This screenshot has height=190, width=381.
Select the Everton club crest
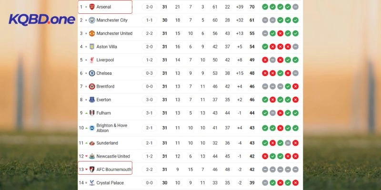click(92, 100)
